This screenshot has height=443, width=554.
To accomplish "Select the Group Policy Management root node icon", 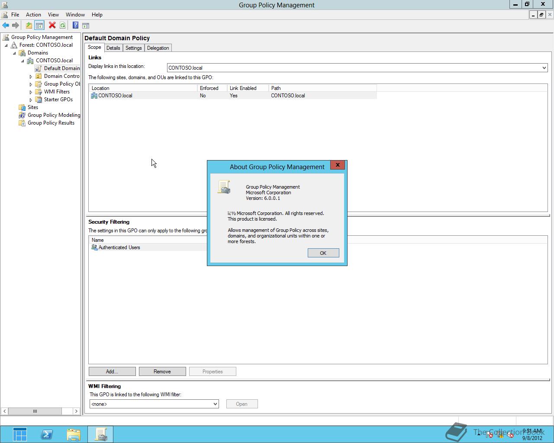I will click(6, 37).
